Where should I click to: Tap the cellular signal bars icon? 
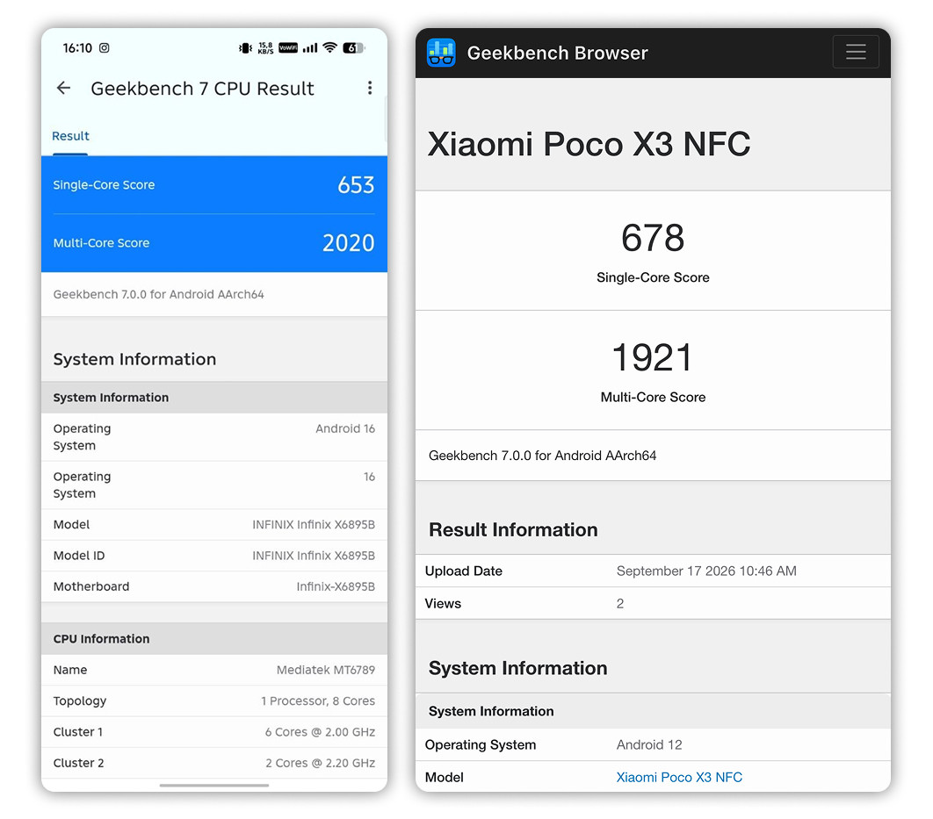[309, 47]
